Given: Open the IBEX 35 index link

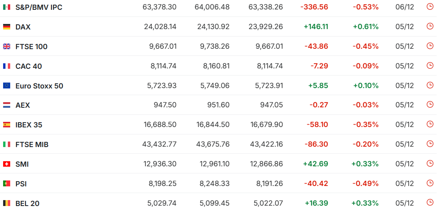Looking at the screenshot, I should (29, 125).
